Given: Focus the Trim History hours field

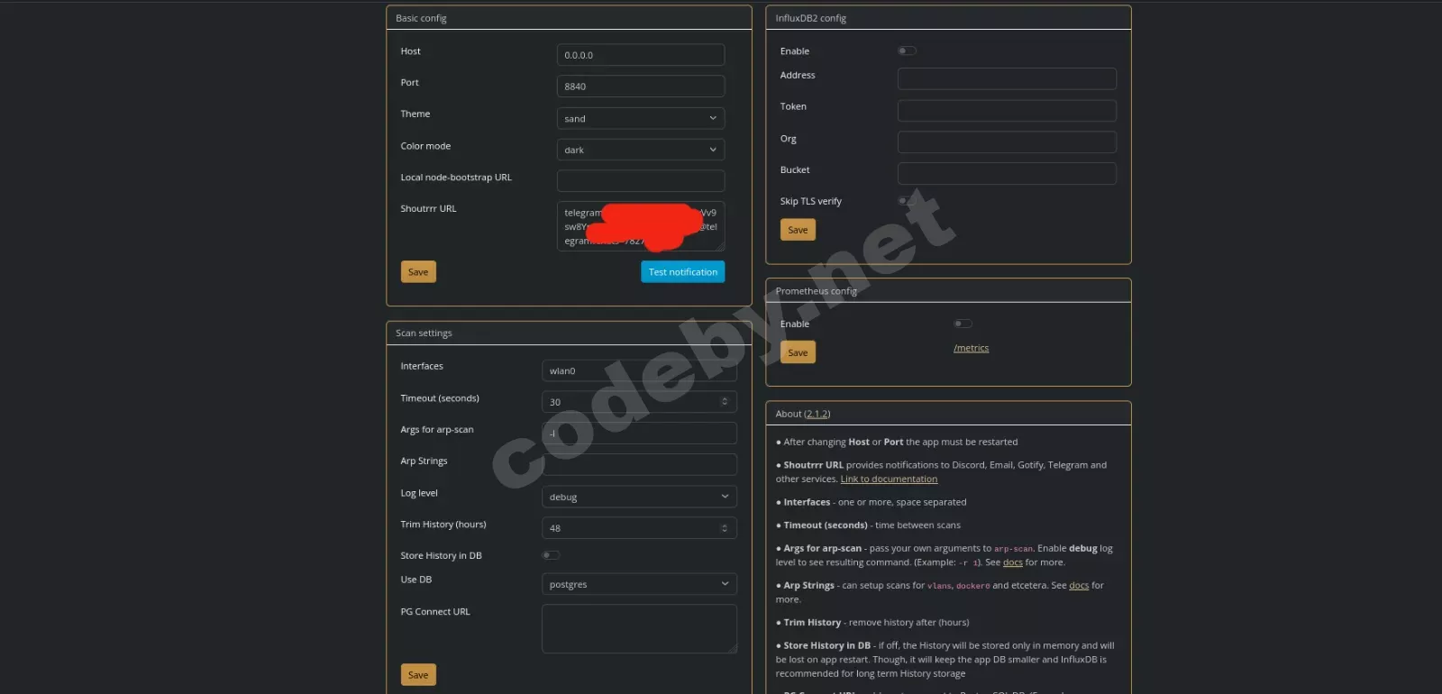Looking at the screenshot, I should [x=639, y=528].
